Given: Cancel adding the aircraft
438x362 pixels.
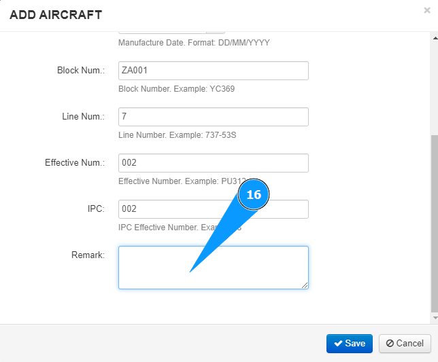Looking at the screenshot, I should [x=405, y=343].
